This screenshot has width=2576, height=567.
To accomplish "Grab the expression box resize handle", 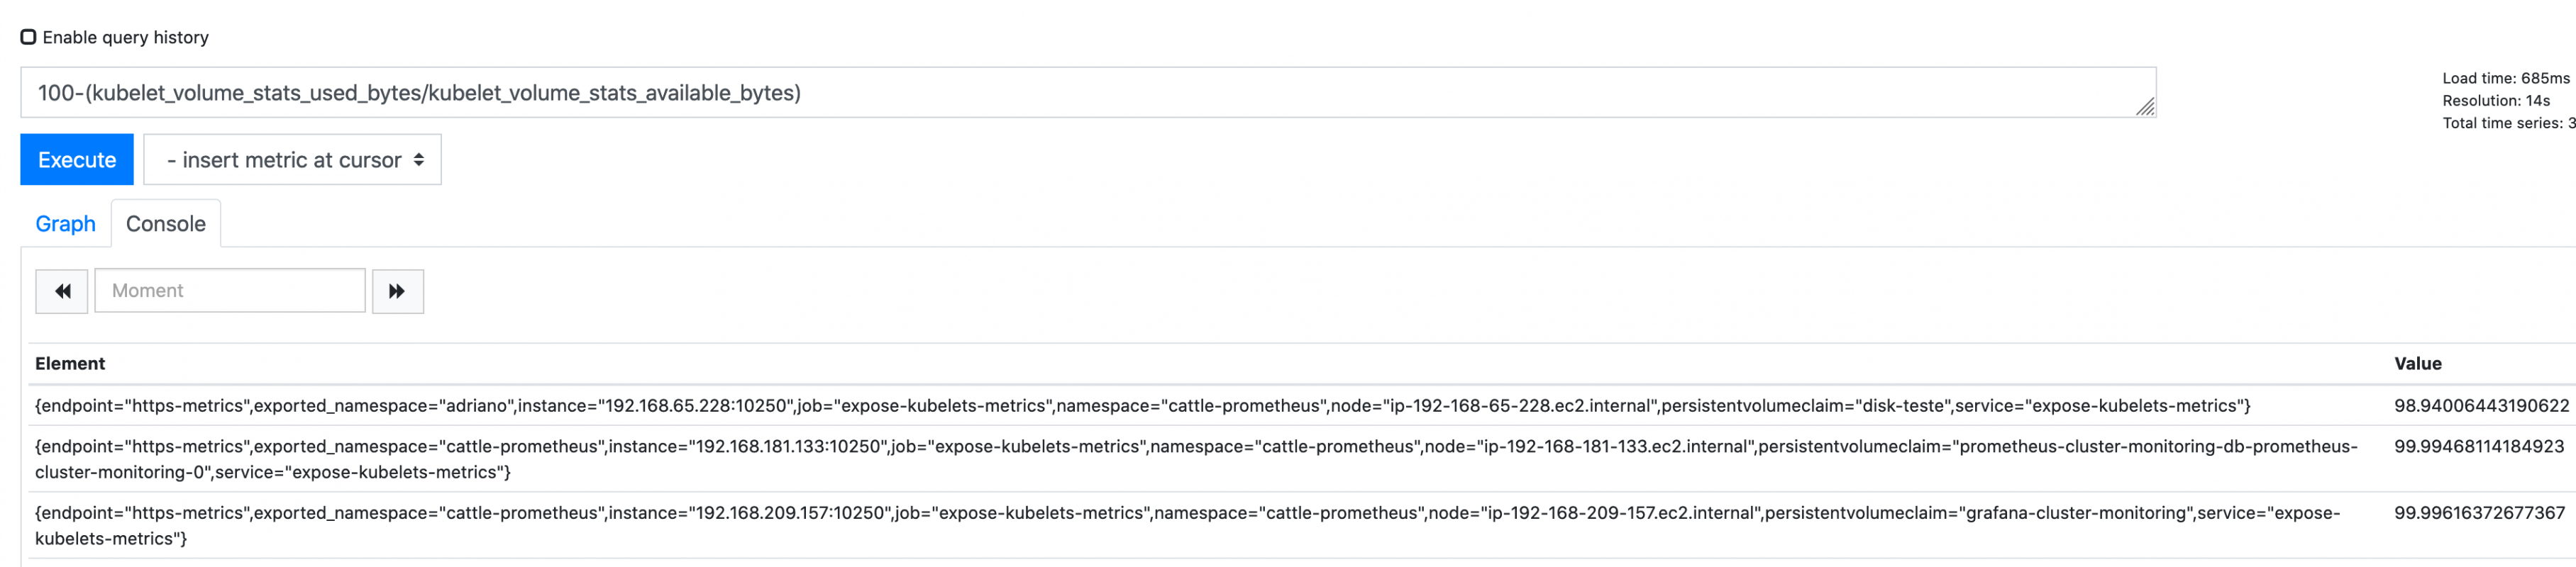I will pos(2145,107).
